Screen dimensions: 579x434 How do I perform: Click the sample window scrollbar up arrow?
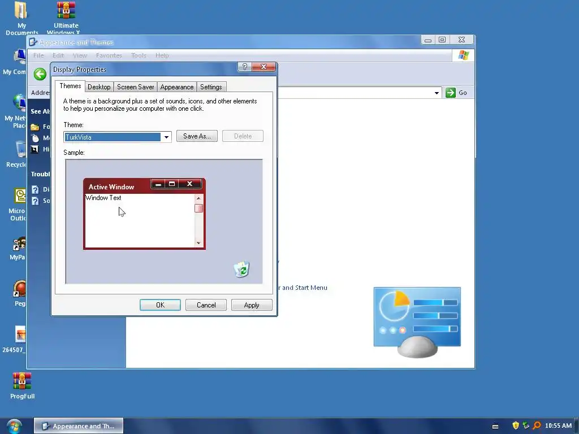198,198
